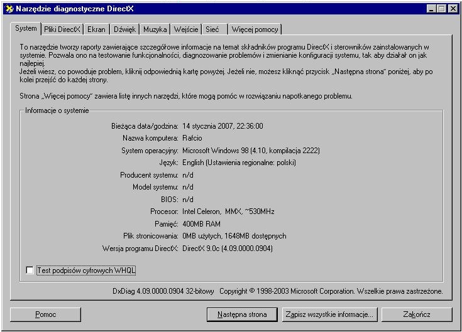Open the Pliki DirectX tab
Screen dimensions: 462x332
click(62, 29)
